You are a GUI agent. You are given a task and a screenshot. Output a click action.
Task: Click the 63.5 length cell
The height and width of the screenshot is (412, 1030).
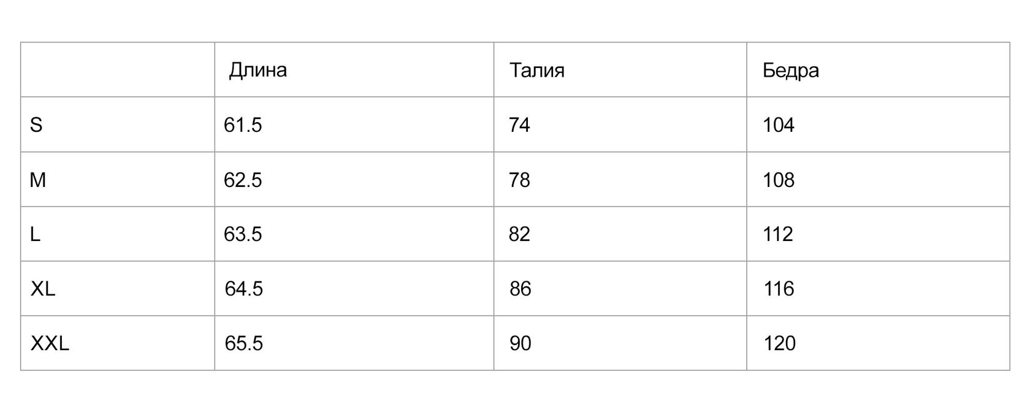(x=243, y=234)
